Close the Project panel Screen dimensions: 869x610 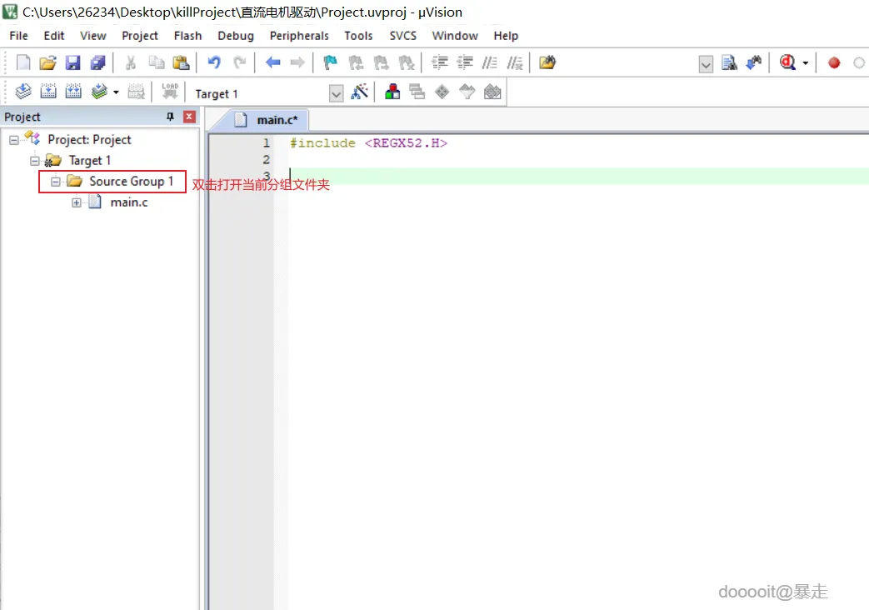[189, 117]
